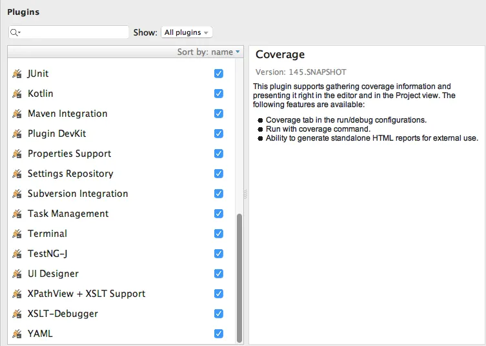Click the Coverage plugin title
This screenshot has width=486, height=346.
[280, 55]
